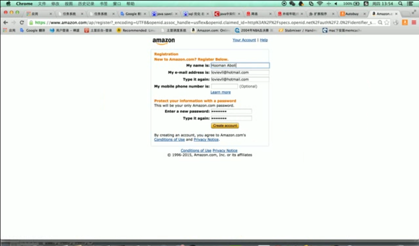Click the Amazon logo
419x246 pixels.
coord(164,41)
